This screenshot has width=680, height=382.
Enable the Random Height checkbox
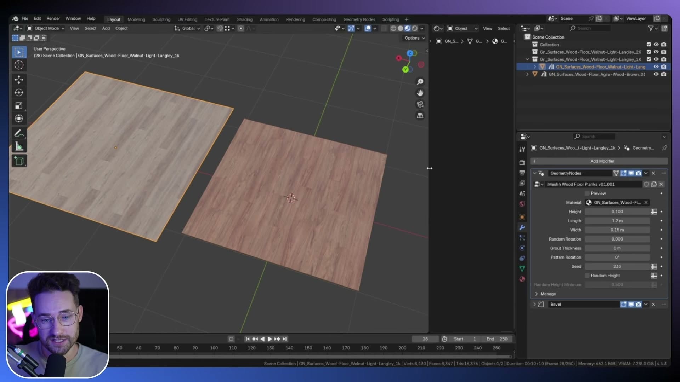587,276
